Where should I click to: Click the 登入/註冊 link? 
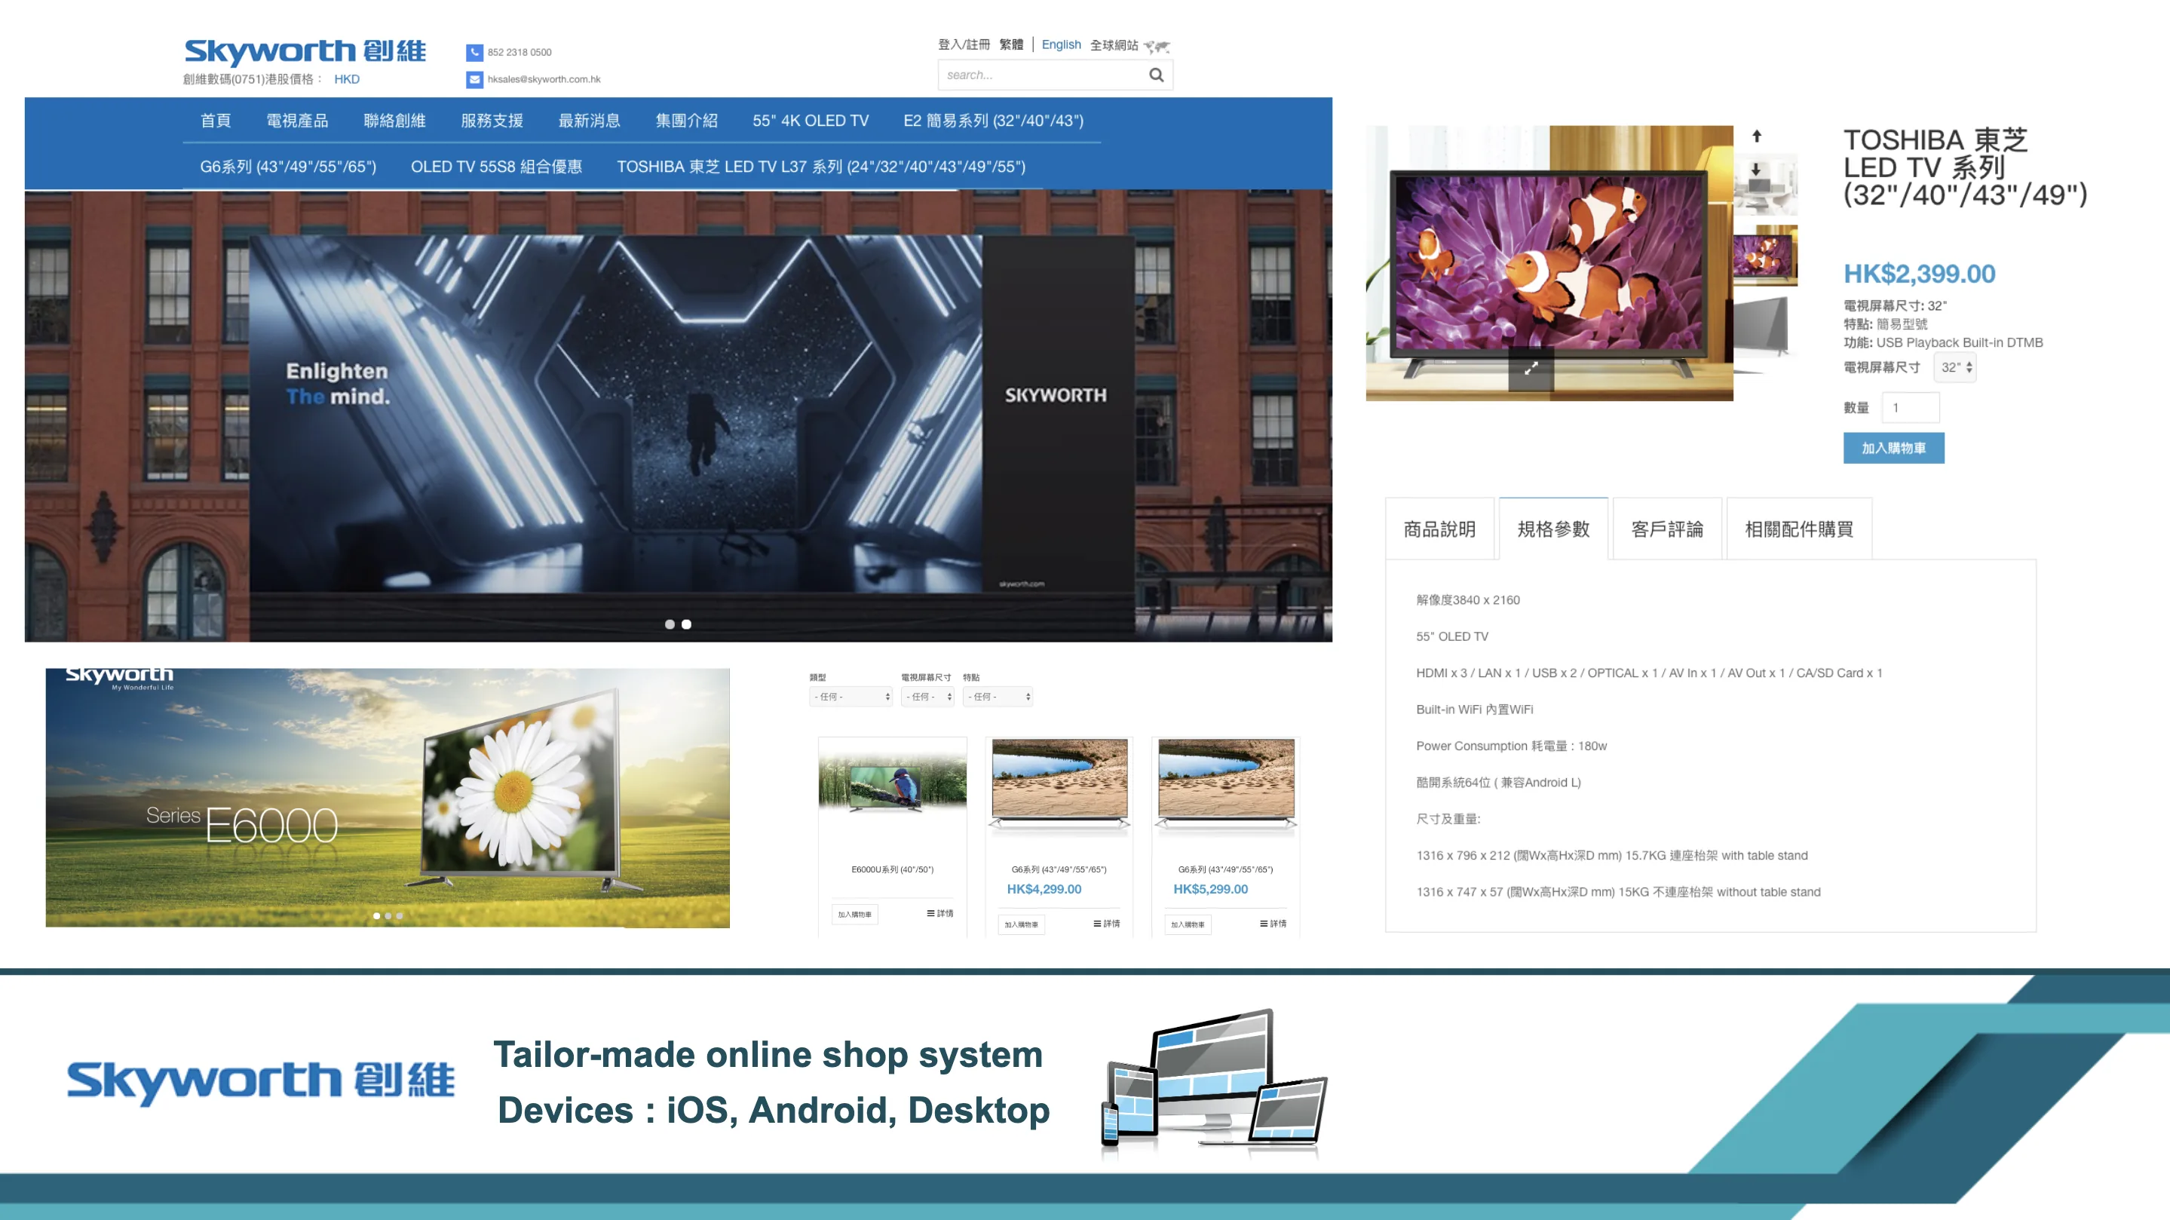964,44
